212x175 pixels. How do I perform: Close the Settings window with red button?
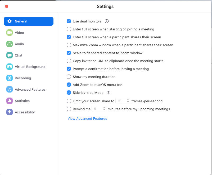[7, 6]
